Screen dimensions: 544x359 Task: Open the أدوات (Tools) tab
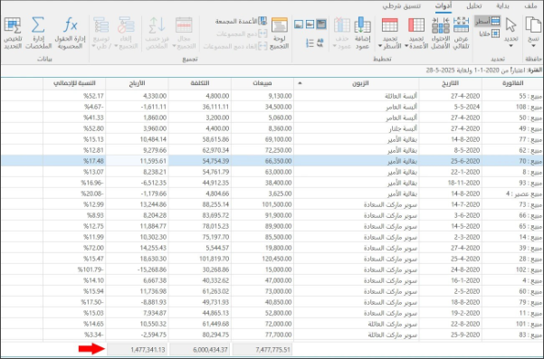tap(444, 6)
